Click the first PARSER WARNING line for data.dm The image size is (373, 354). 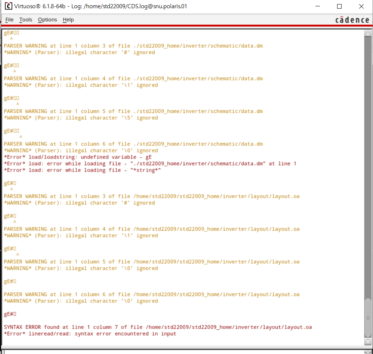point(133,46)
